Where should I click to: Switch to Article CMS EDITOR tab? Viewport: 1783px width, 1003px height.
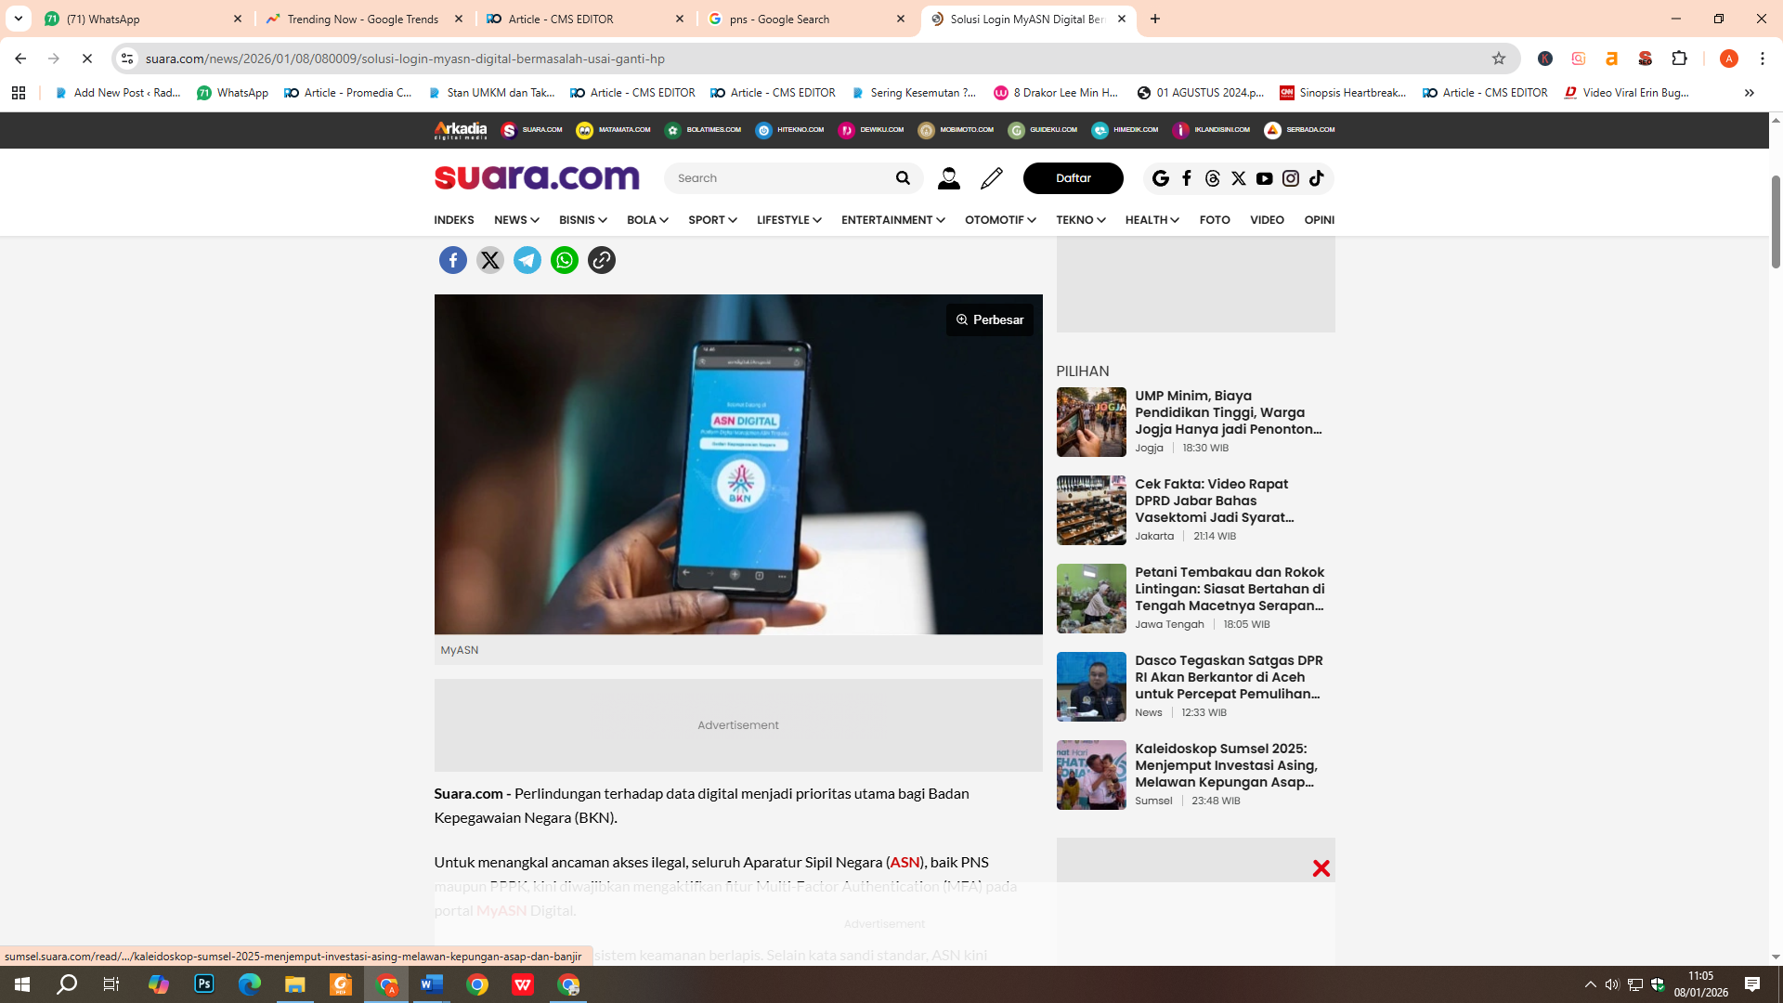[586, 19]
